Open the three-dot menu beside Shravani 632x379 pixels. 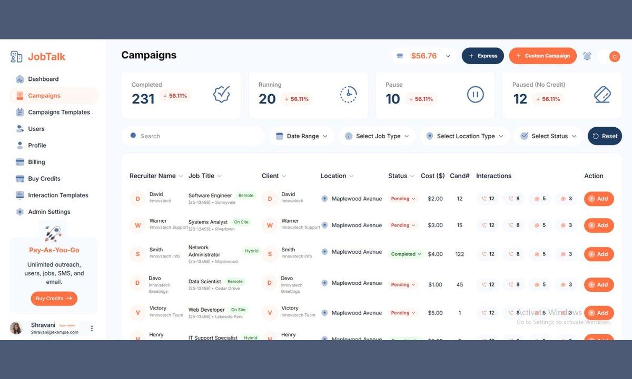92,329
